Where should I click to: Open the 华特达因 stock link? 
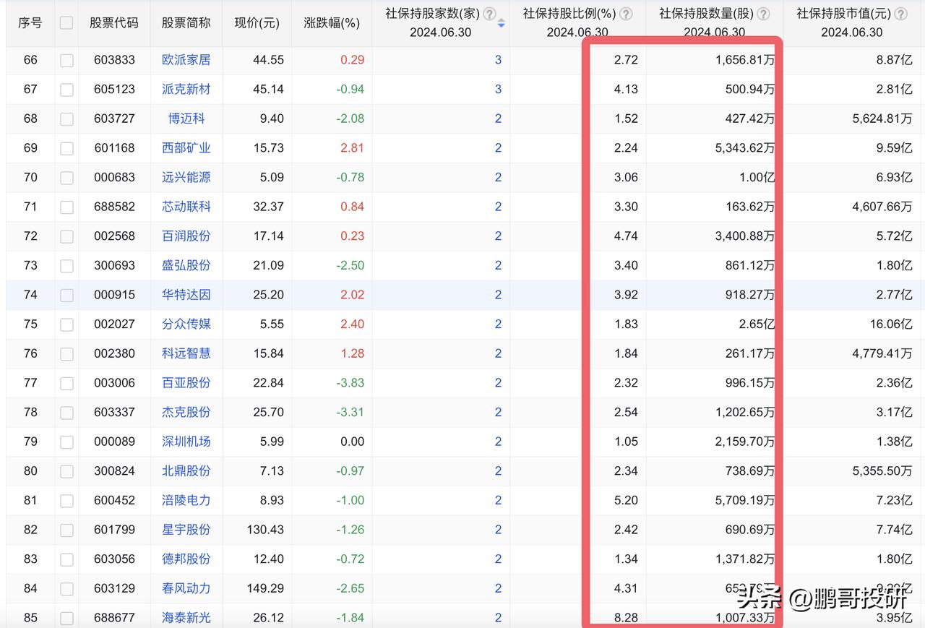click(x=186, y=295)
